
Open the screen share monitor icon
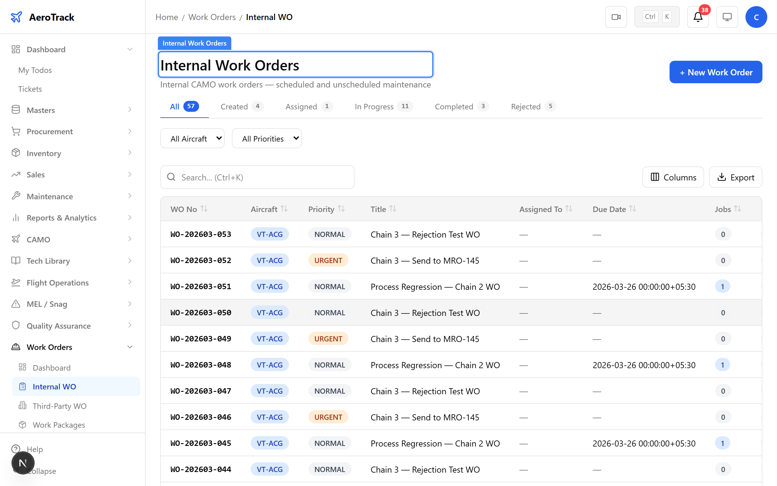727,17
